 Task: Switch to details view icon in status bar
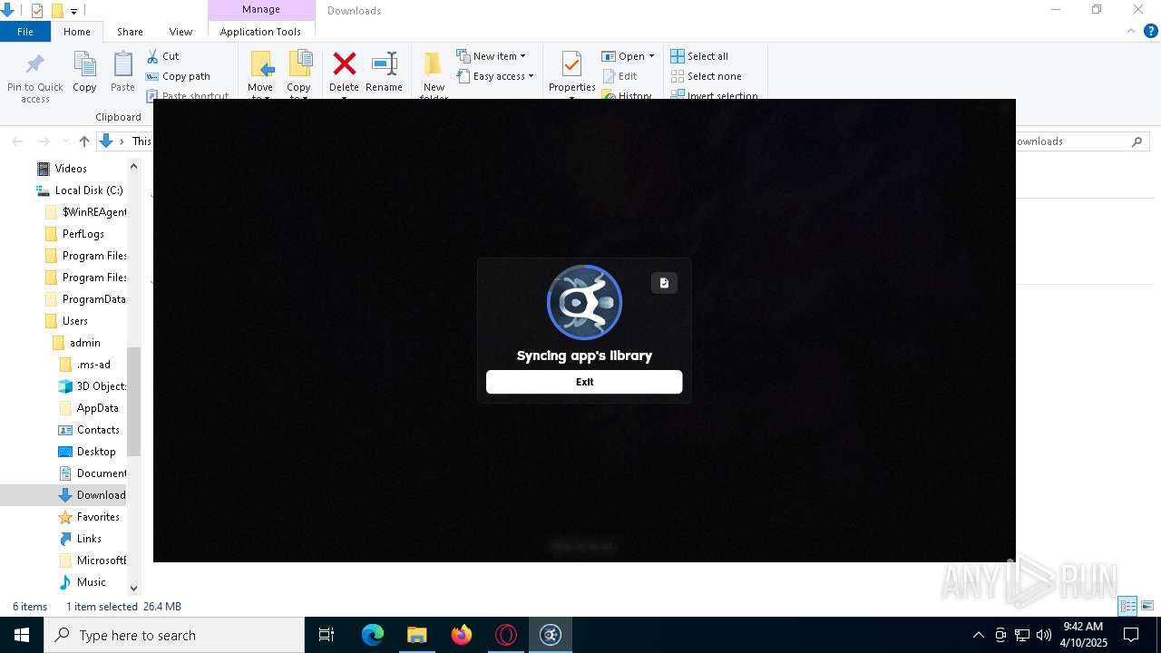pos(1127,606)
